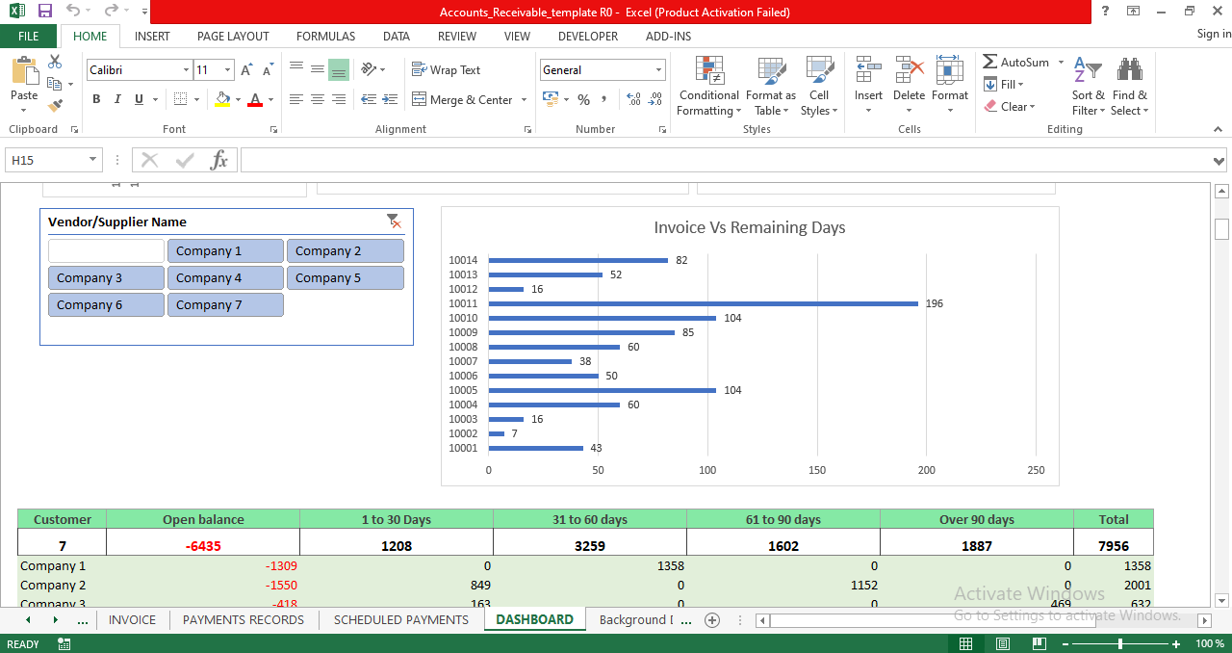Toggle middle vertical alignment
The image size is (1232, 653).
tap(318, 69)
